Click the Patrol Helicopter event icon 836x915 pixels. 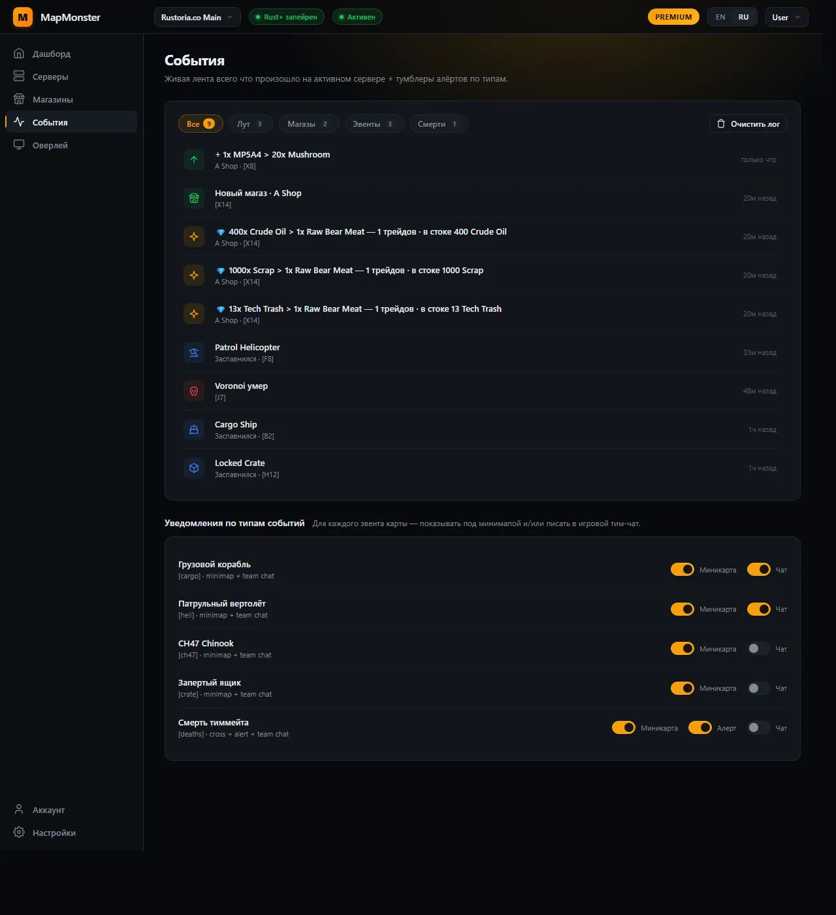click(194, 352)
